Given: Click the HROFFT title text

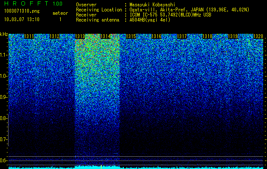Looking at the screenshot, I should pos(26,3).
